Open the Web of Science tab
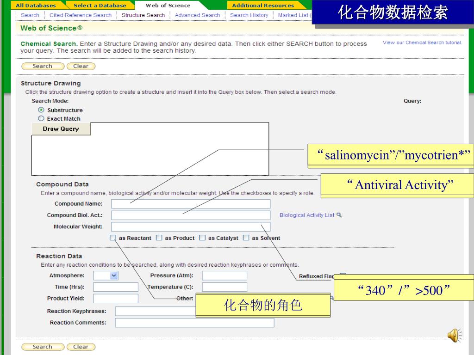The height and width of the screenshot is (355, 474). pyautogui.click(x=168, y=6)
